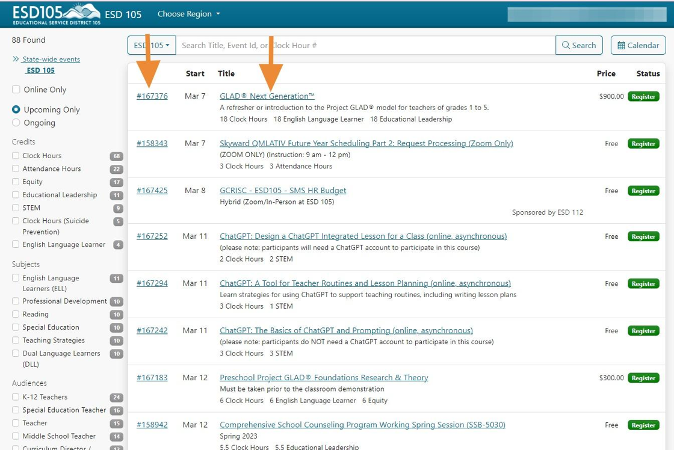Check the Equity credit filter
The image size is (674, 450).
[16, 182]
